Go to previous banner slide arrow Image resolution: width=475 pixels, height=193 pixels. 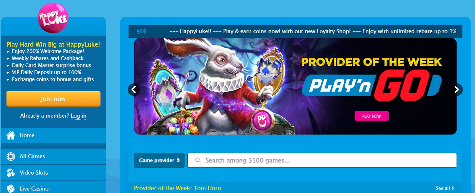pyautogui.click(x=134, y=89)
